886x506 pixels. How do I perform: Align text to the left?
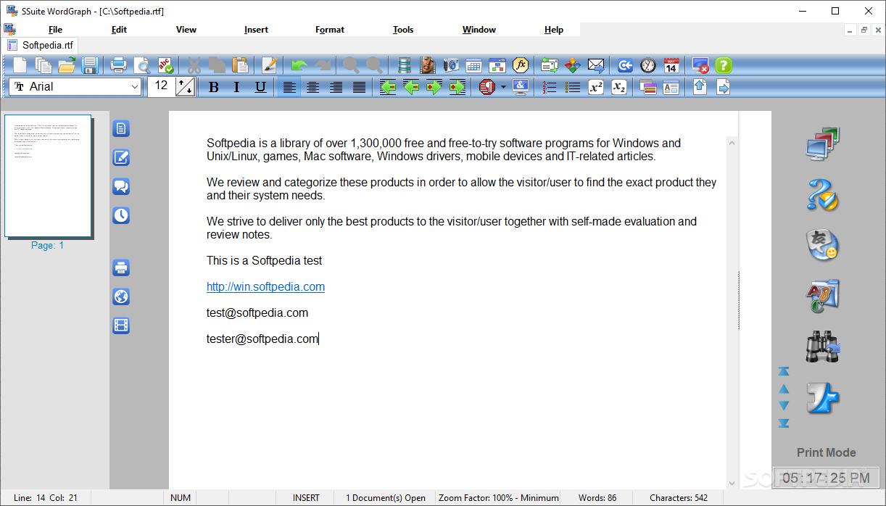click(x=289, y=87)
